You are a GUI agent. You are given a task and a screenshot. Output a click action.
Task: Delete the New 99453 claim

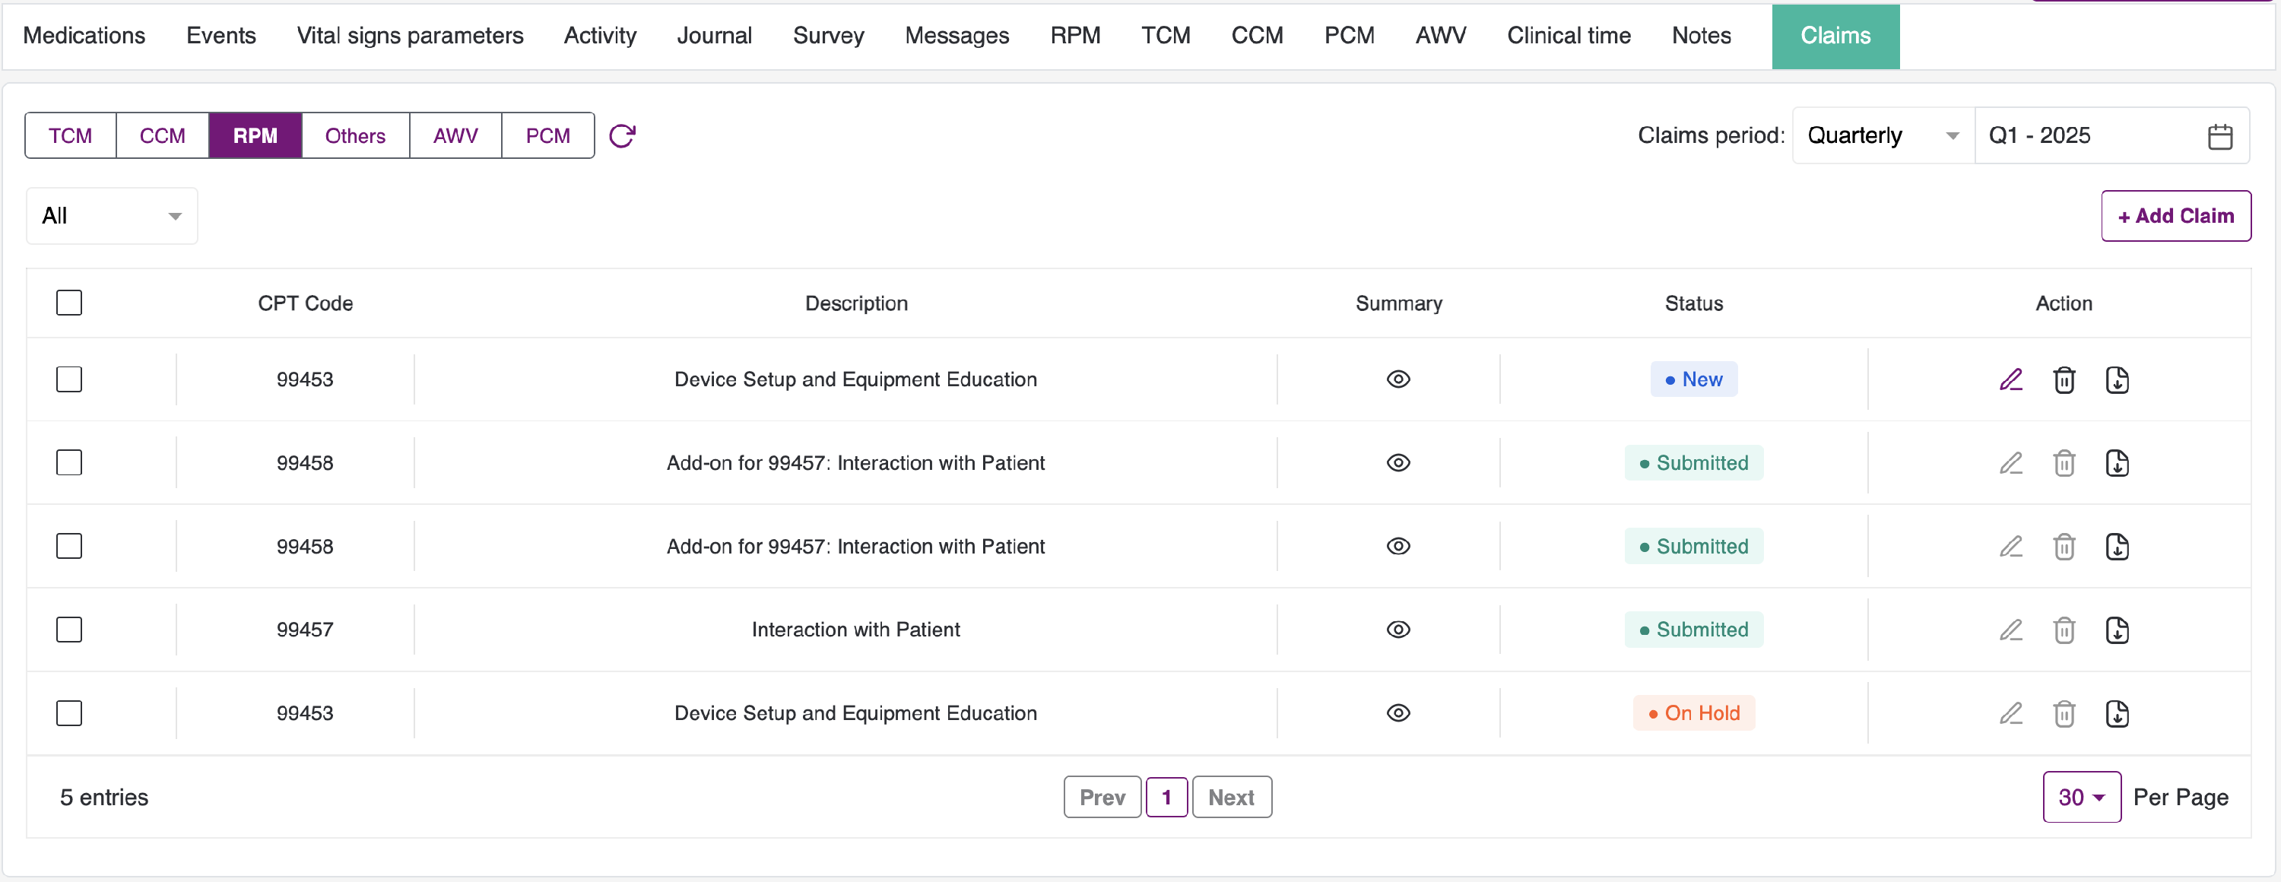(2064, 379)
